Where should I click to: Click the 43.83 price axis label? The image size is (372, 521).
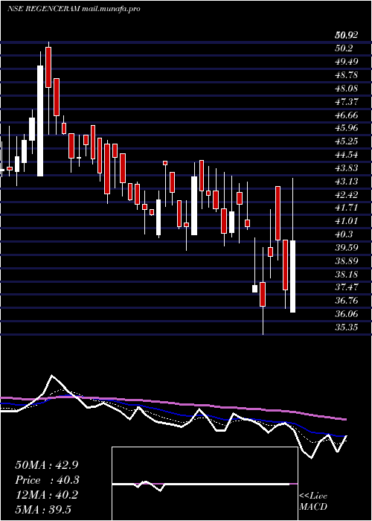(x=347, y=168)
